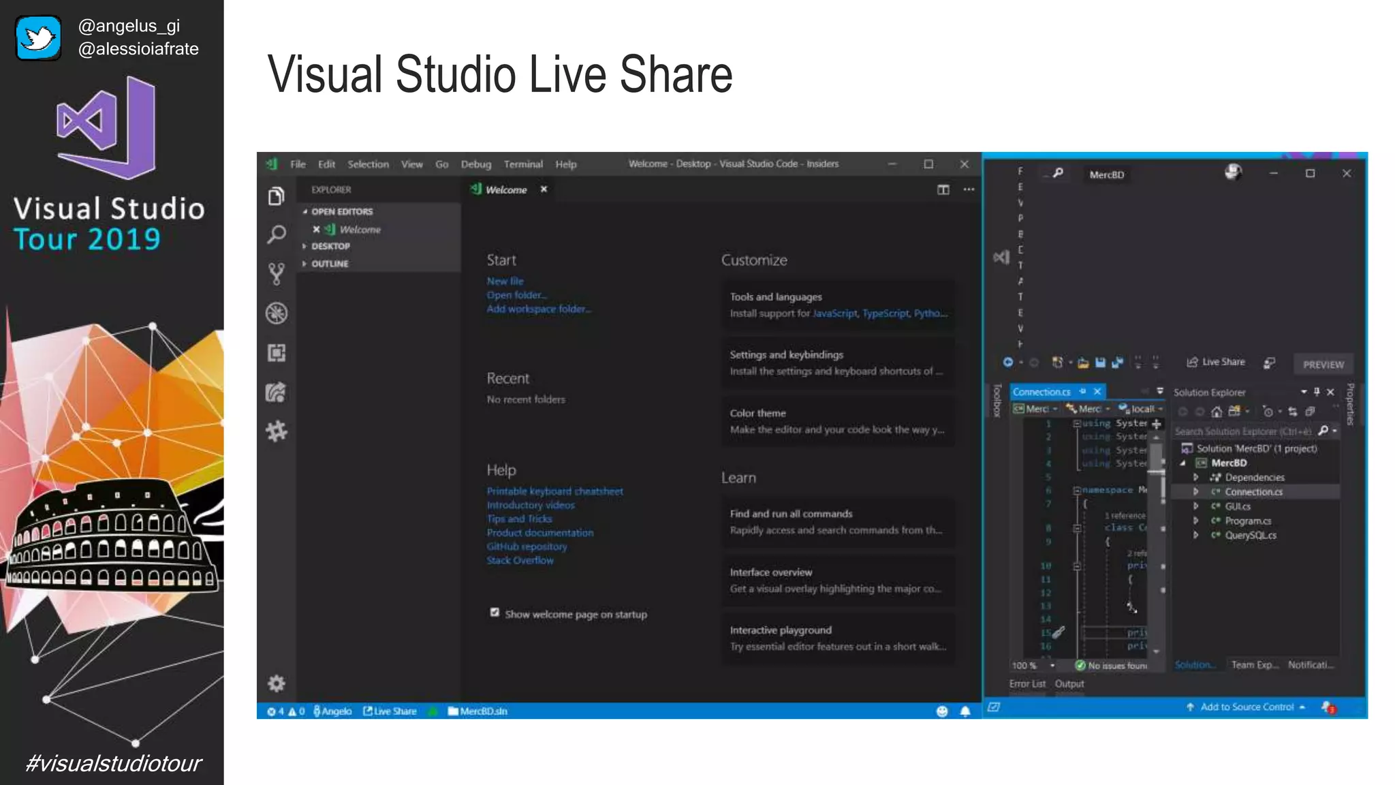Viewport: 1395px width, 785px height.
Task: Click the Search Solution Explorer field
Action: point(1255,431)
